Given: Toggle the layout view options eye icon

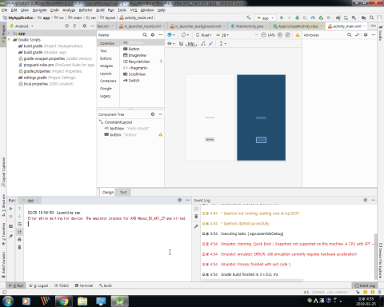Looking at the screenshot, I should (170, 43).
